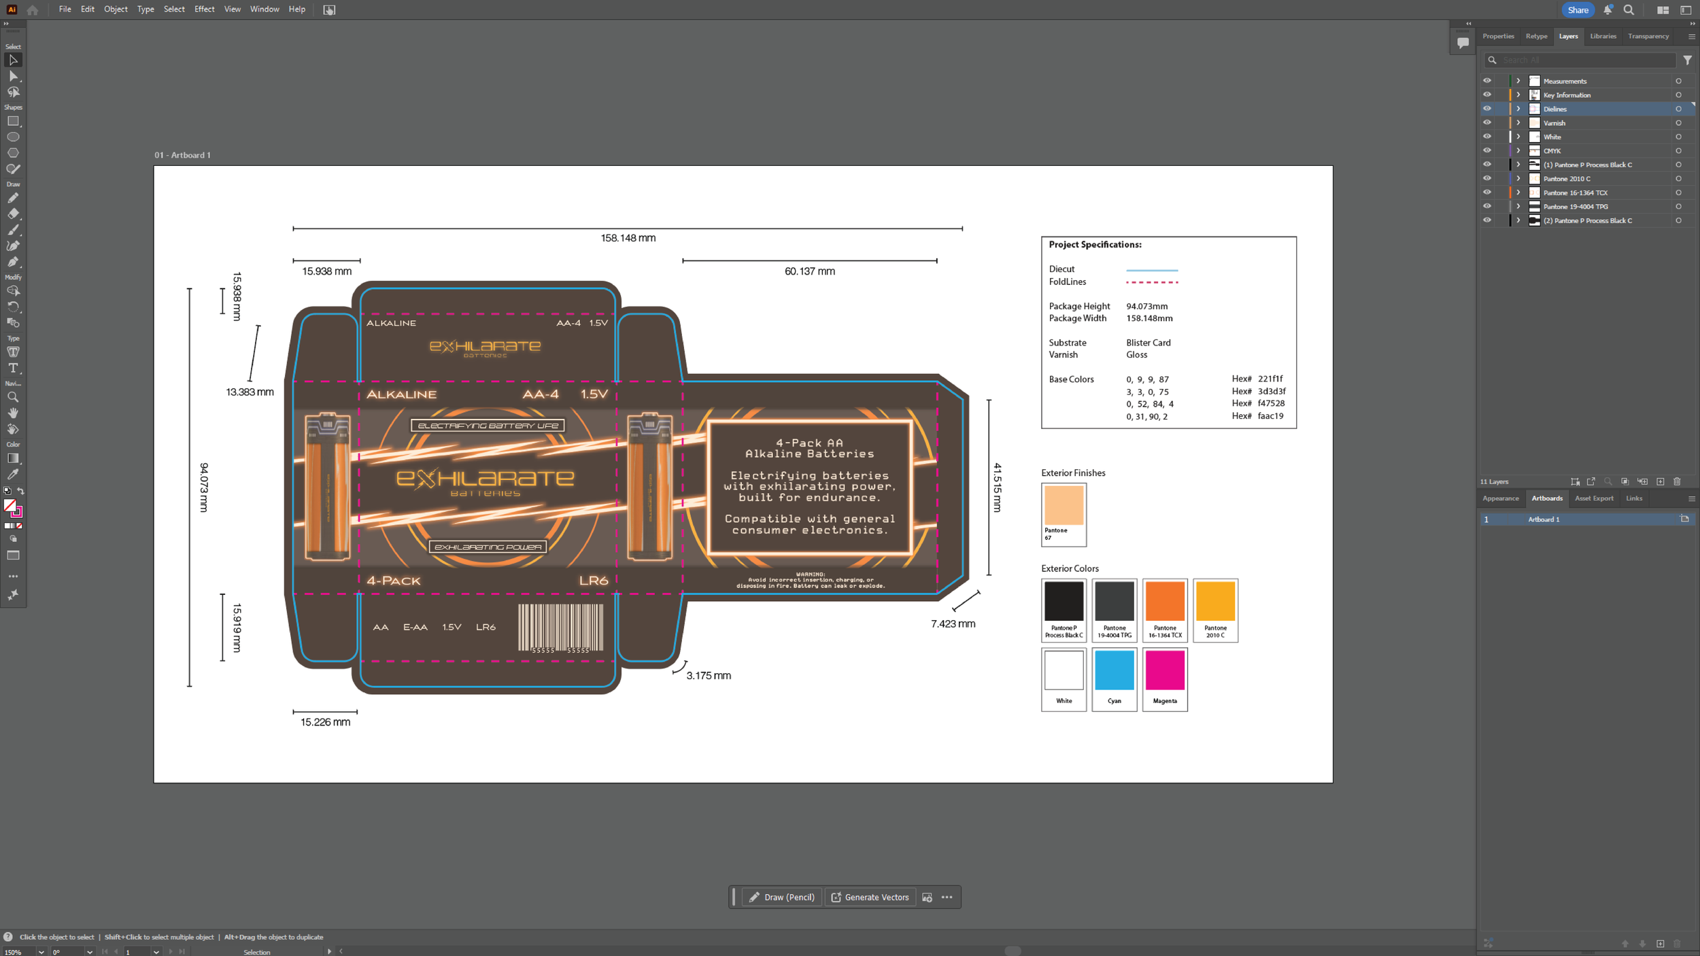The width and height of the screenshot is (1700, 956).
Task: Expand the CMYK layer contents
Action: [1518, 151]
